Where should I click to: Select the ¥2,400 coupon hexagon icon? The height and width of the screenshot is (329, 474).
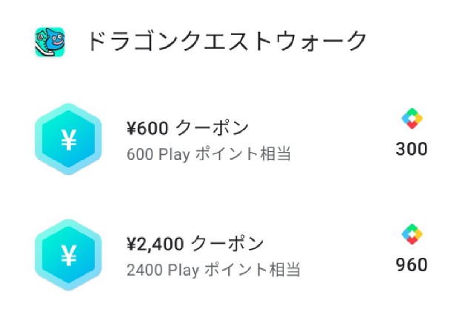tap(68, 255)
